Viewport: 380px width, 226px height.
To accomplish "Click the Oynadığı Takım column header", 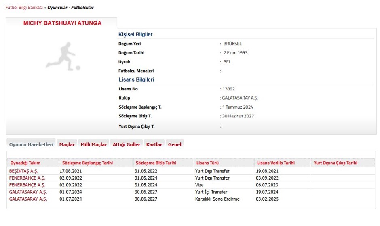I will tap(25, 163).
